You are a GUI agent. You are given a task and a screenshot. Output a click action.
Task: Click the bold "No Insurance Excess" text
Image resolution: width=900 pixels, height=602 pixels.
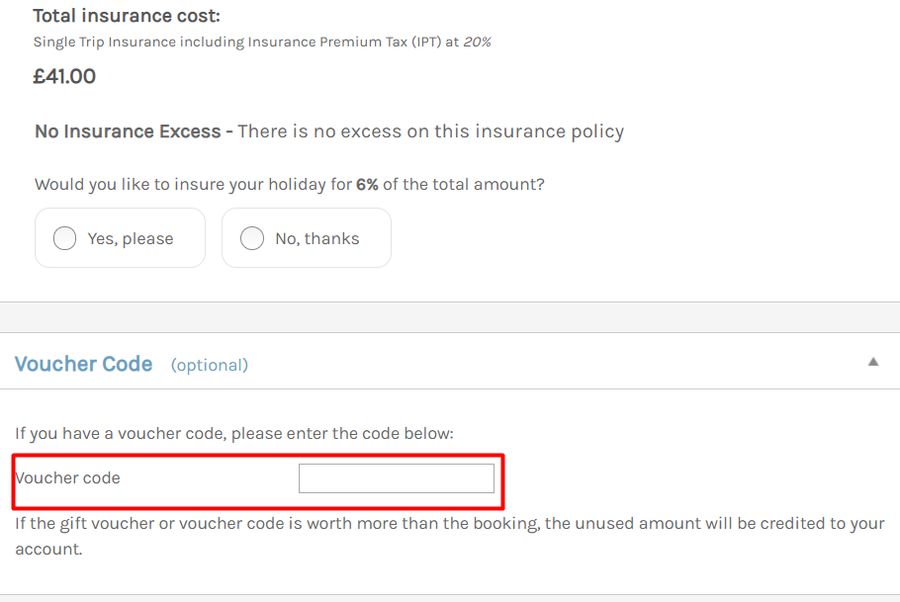point(128,131)
